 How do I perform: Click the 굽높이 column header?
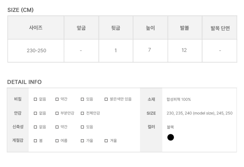point(150,28)
